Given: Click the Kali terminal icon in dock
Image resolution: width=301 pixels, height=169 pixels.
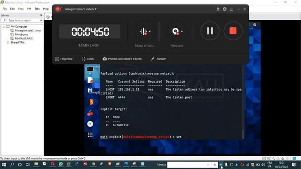Looking at the screenshot, I should (x=90, y=69).
